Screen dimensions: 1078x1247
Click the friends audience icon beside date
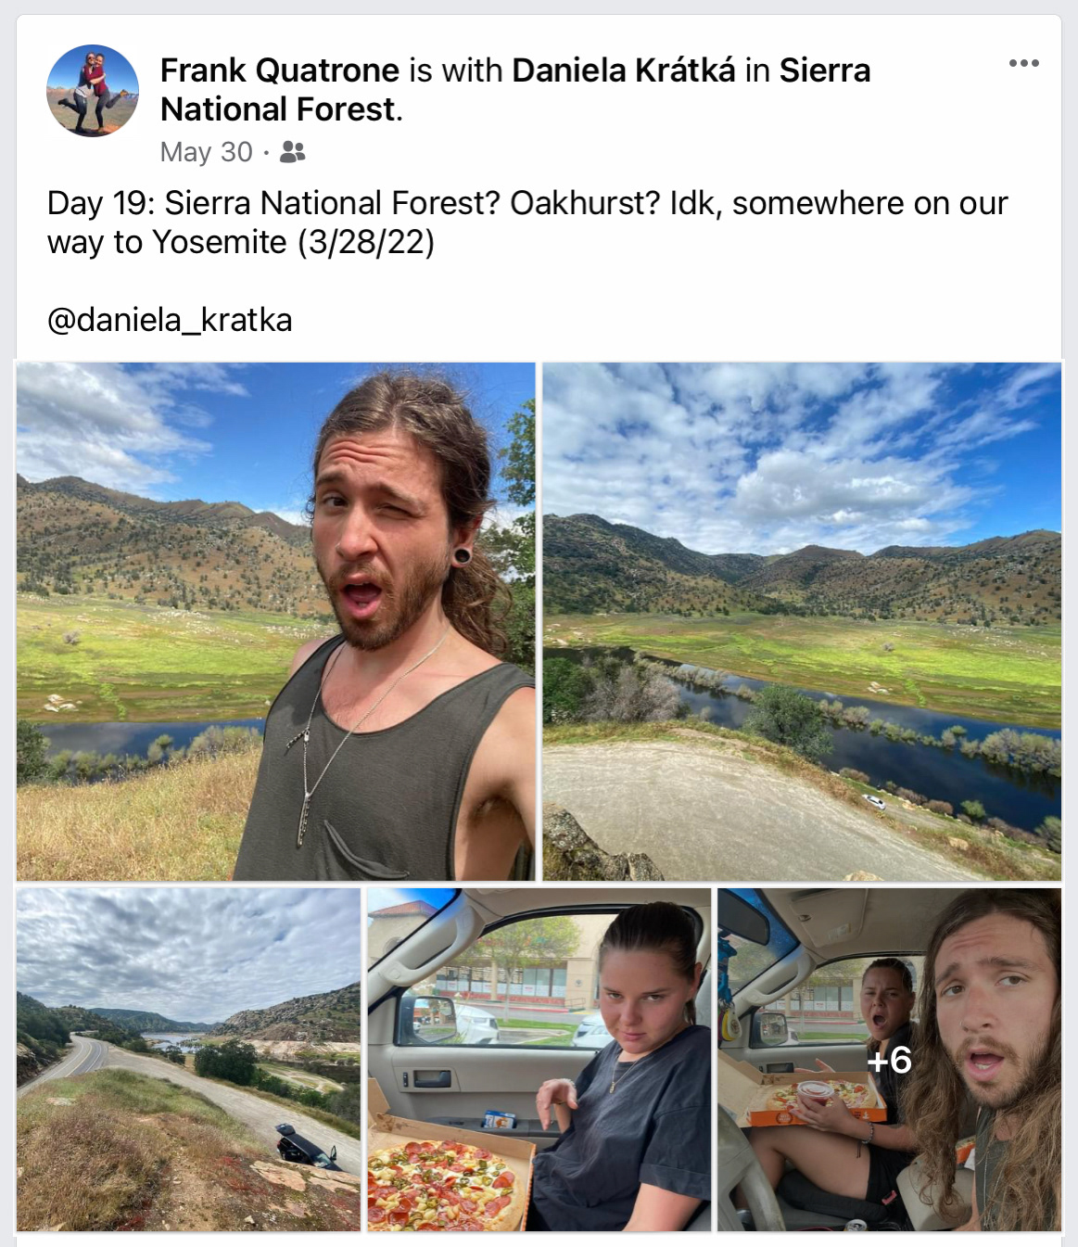292,152
